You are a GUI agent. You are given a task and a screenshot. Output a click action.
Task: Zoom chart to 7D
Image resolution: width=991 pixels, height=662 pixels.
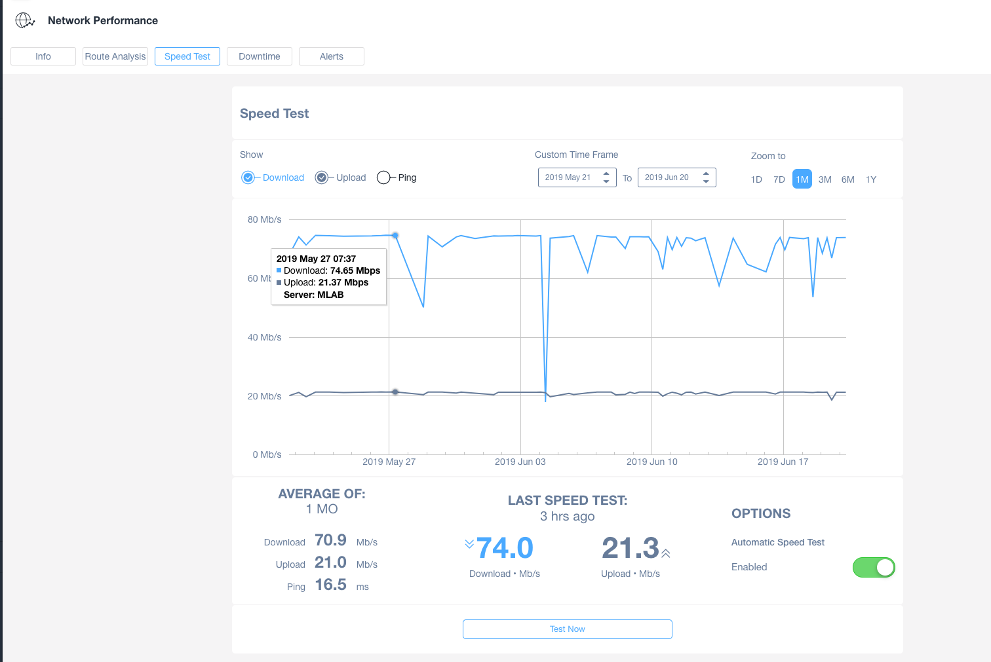point(779,179)
